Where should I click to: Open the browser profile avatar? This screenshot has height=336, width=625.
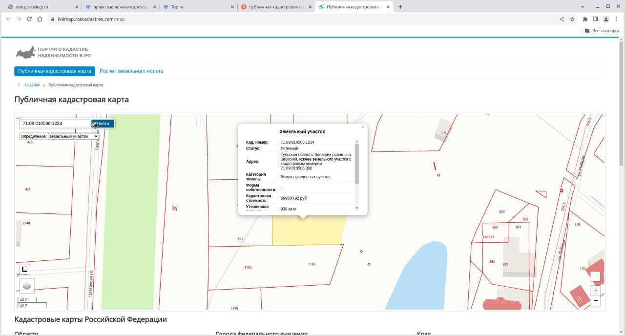(606, 19)
